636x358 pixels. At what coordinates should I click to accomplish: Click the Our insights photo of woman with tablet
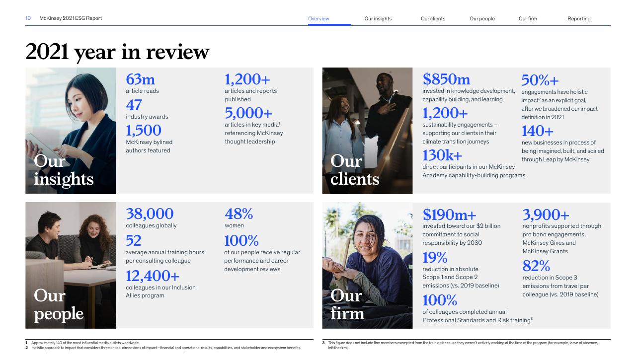[x=71, y=131]
